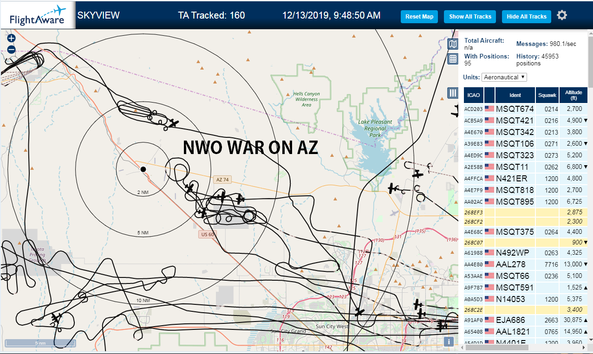
Task: Select the 268CF2 ICAO row
Action: click(x=526, y=221)
